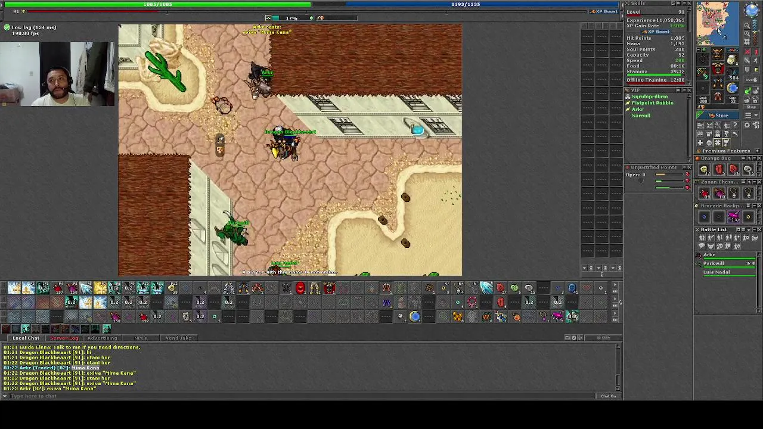Collapse the Unjustified Points panel
The width and height of the screenshot is (763, 429).
click(684, 167)
